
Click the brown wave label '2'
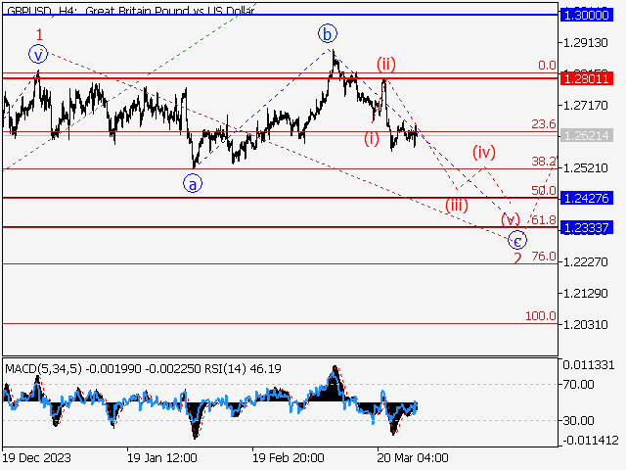[517, 258]
